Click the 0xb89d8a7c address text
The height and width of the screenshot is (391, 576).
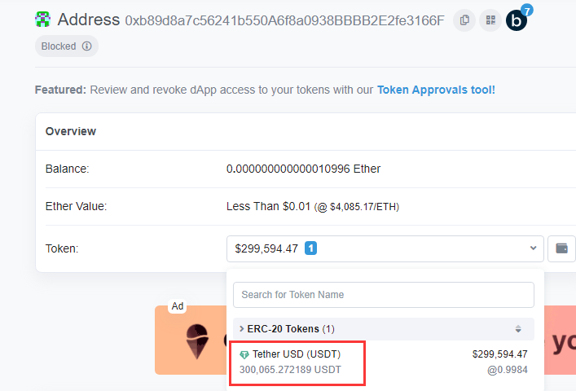(x=284, y=20)
